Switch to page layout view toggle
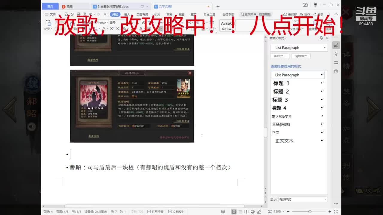 coord(234,211)
